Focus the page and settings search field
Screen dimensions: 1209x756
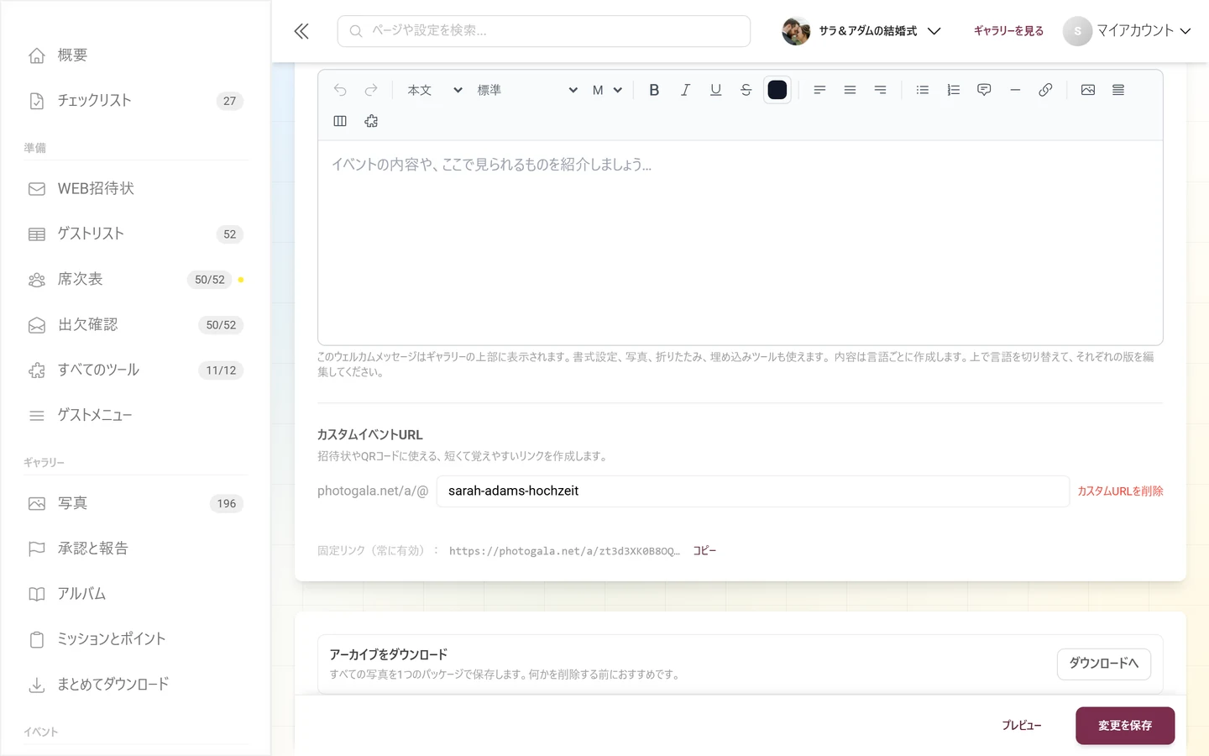coord(544,31)
